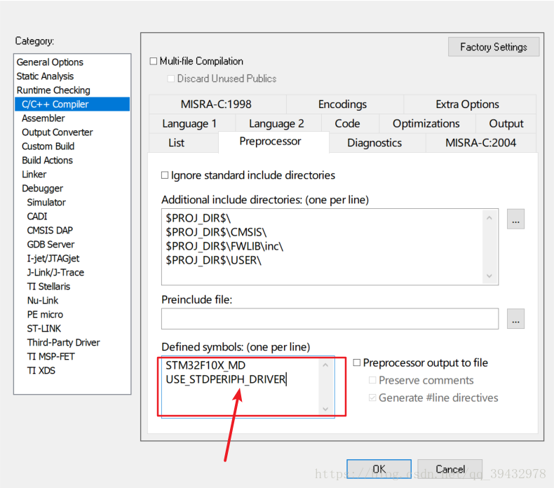Image resolution: width=554 pixels, height=488 pixels.
Task: Open the Optimizations tab
Action: [426, 123]
